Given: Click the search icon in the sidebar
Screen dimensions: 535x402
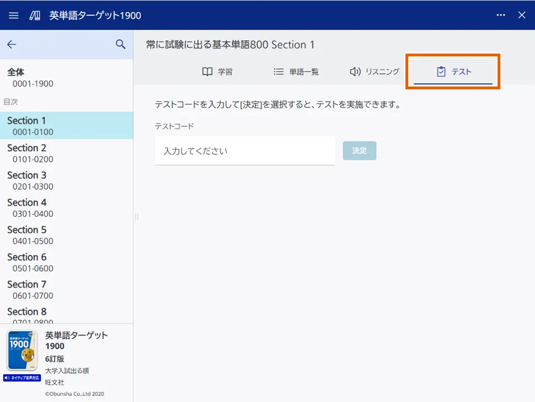Looking at the screenshot, I should click(x=121, y=44).
